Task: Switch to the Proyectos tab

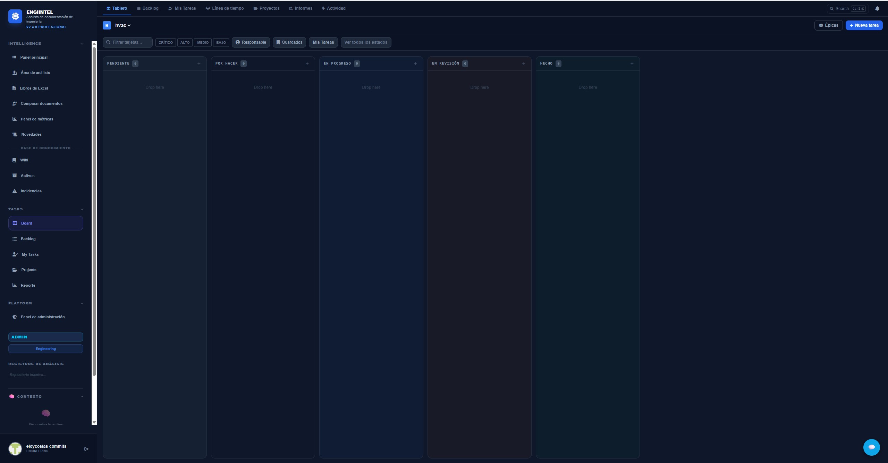Action: 267,8
